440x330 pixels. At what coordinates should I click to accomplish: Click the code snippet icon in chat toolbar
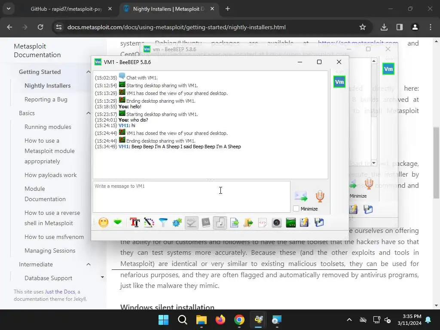pos(263,223)
